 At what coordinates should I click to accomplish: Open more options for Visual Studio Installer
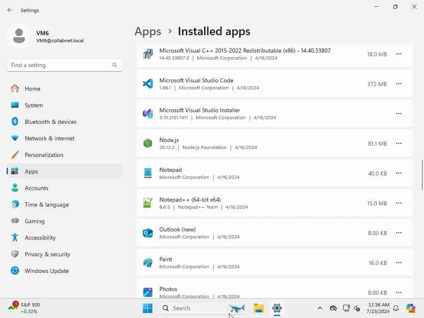point(399,113)
